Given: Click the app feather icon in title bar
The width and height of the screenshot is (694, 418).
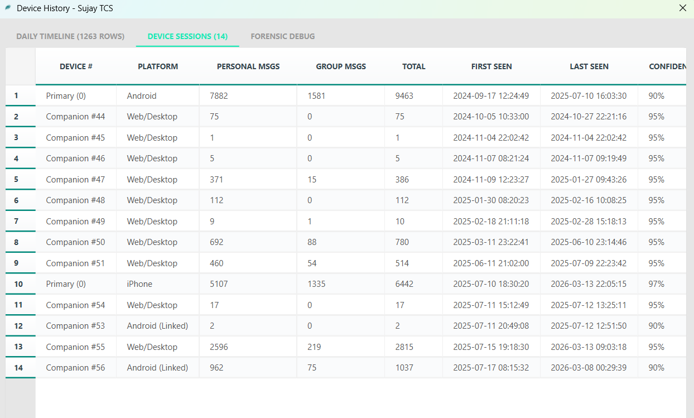Looking at the screenshot, I should coord(8,8).
